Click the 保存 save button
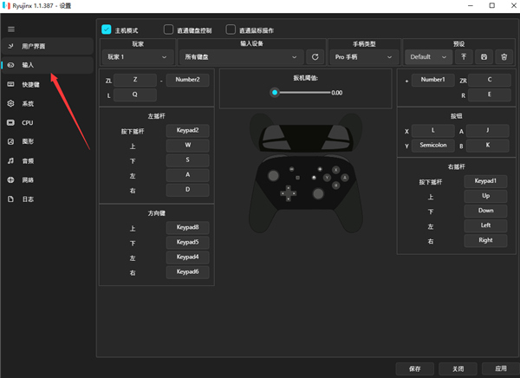The width and height of the screenshot is (520, 378). click(x=414, y=368)
